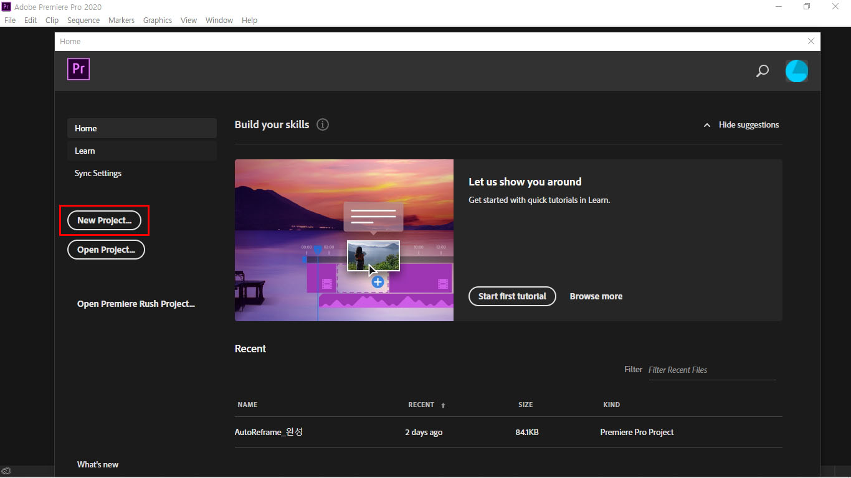Click the tutorial preview thumbnail image
Image resolution: width=851 pixels, height=478 pixels.
click(x=344, y=240)
